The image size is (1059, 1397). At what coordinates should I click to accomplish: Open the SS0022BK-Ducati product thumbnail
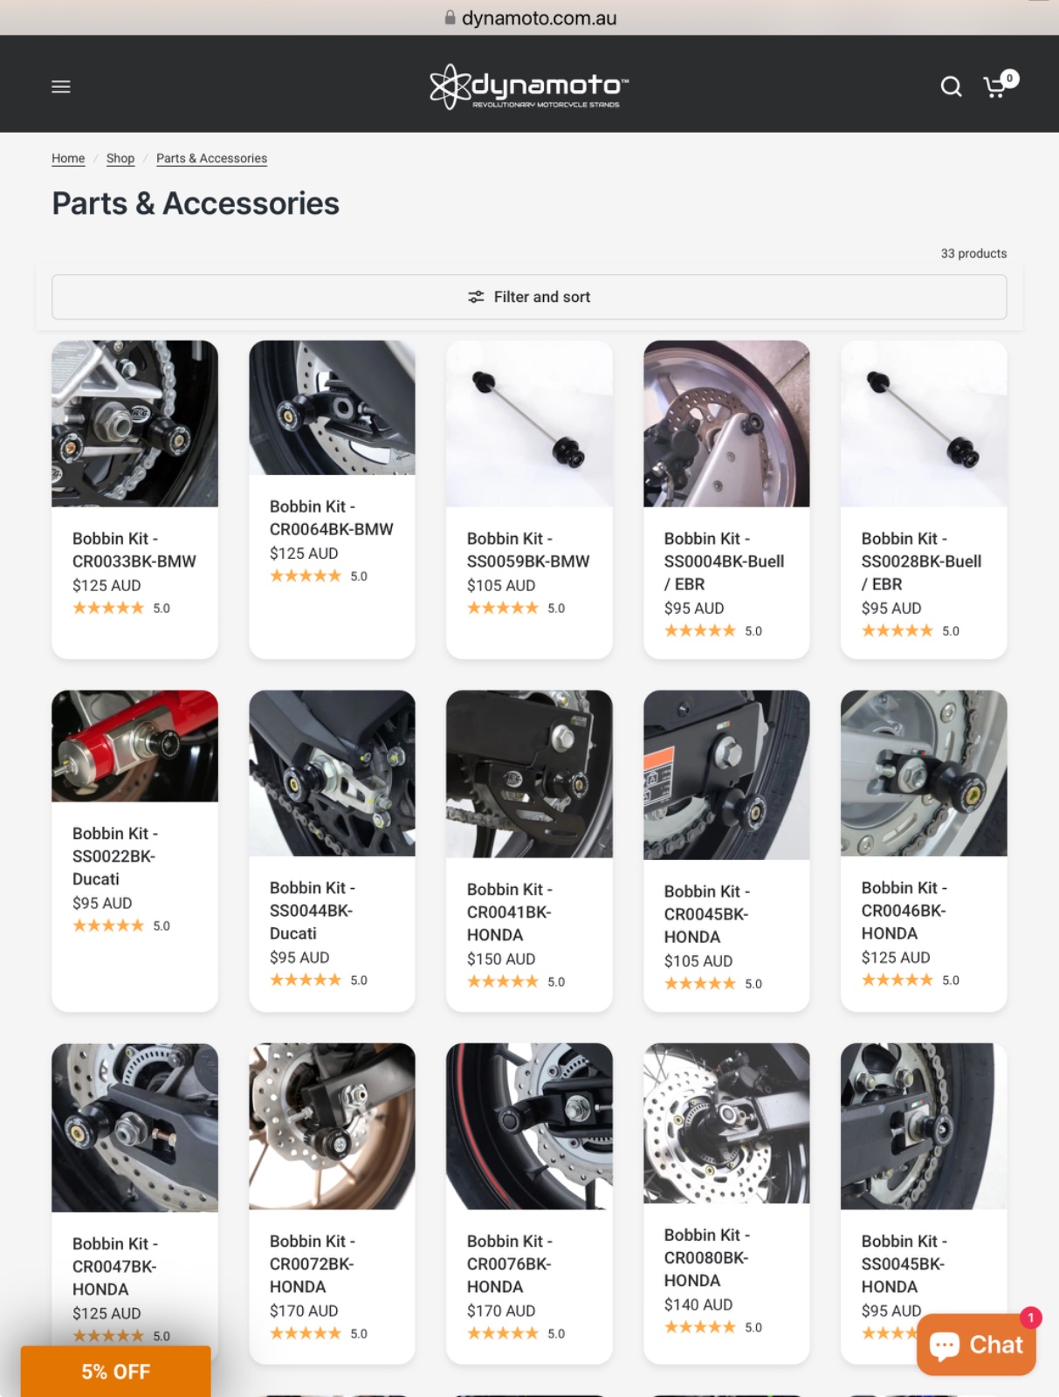[x=134, y=746]
